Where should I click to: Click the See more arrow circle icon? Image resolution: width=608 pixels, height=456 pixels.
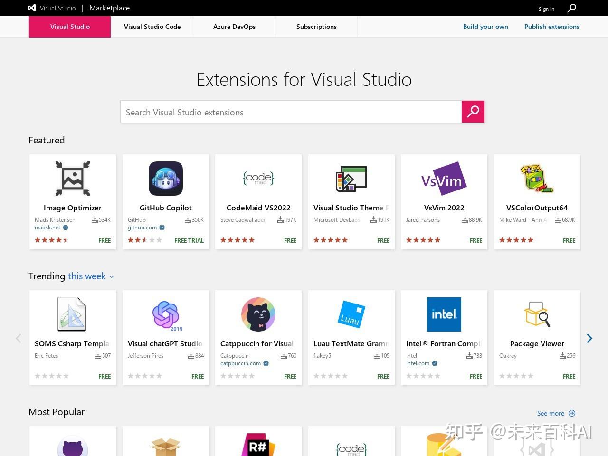coord(572,413)
